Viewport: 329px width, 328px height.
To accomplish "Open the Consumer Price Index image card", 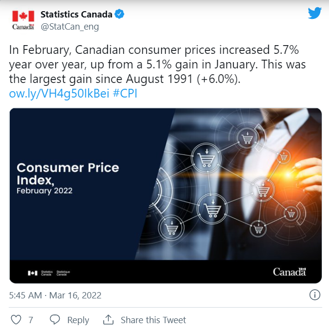I will point(166,196).
